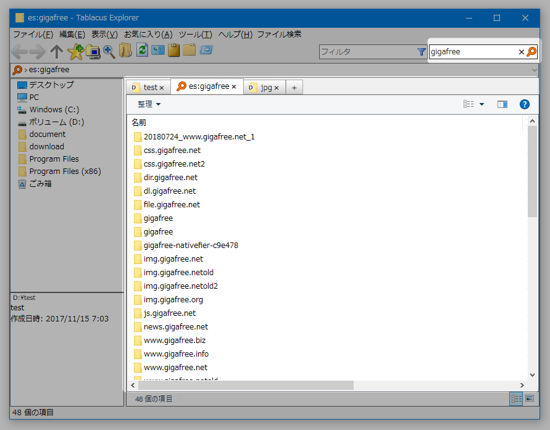
Task: Go back with the left arrow
Action: point(19,52)
